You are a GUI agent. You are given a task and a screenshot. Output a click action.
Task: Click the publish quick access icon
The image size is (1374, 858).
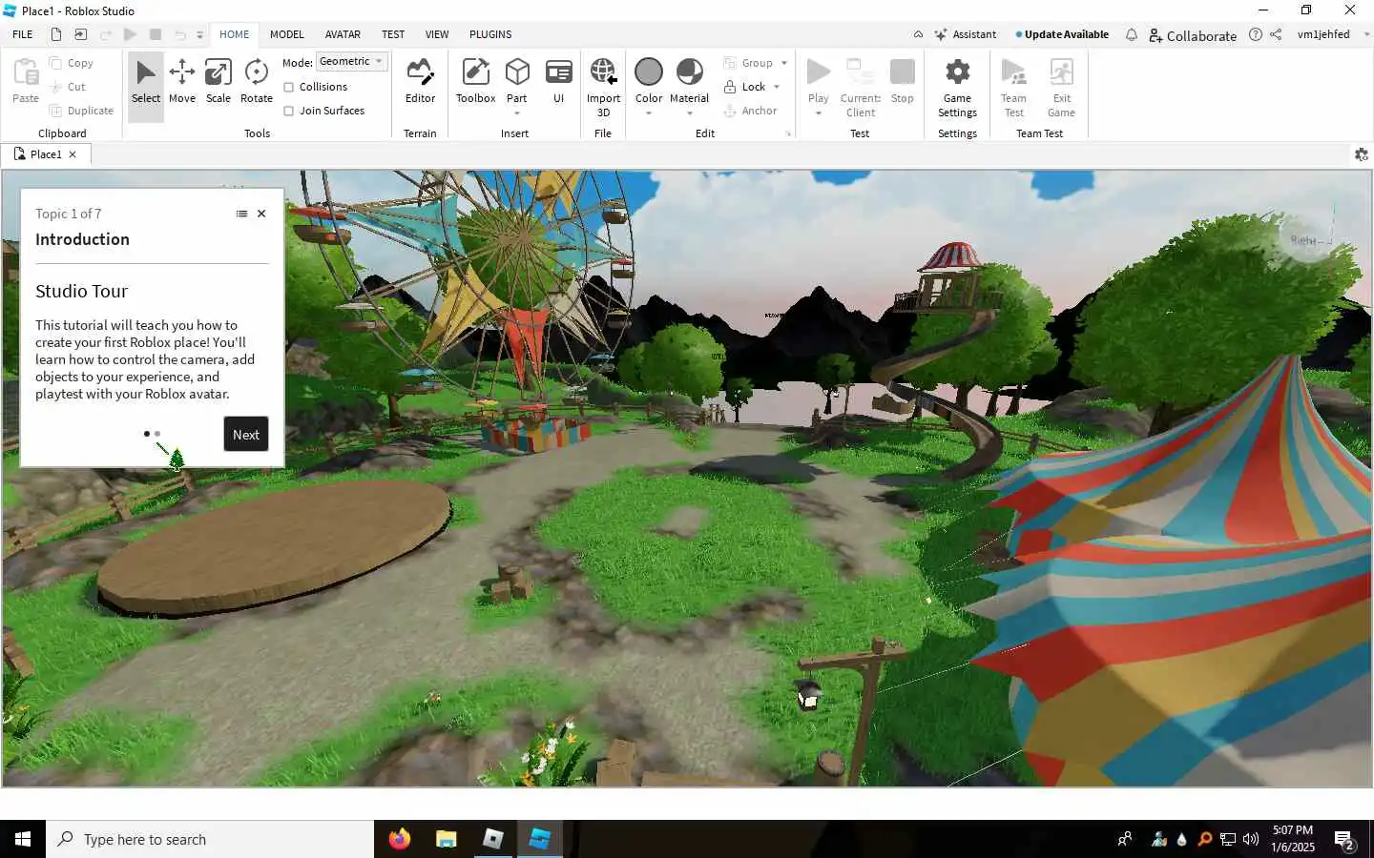coord(81,34)
